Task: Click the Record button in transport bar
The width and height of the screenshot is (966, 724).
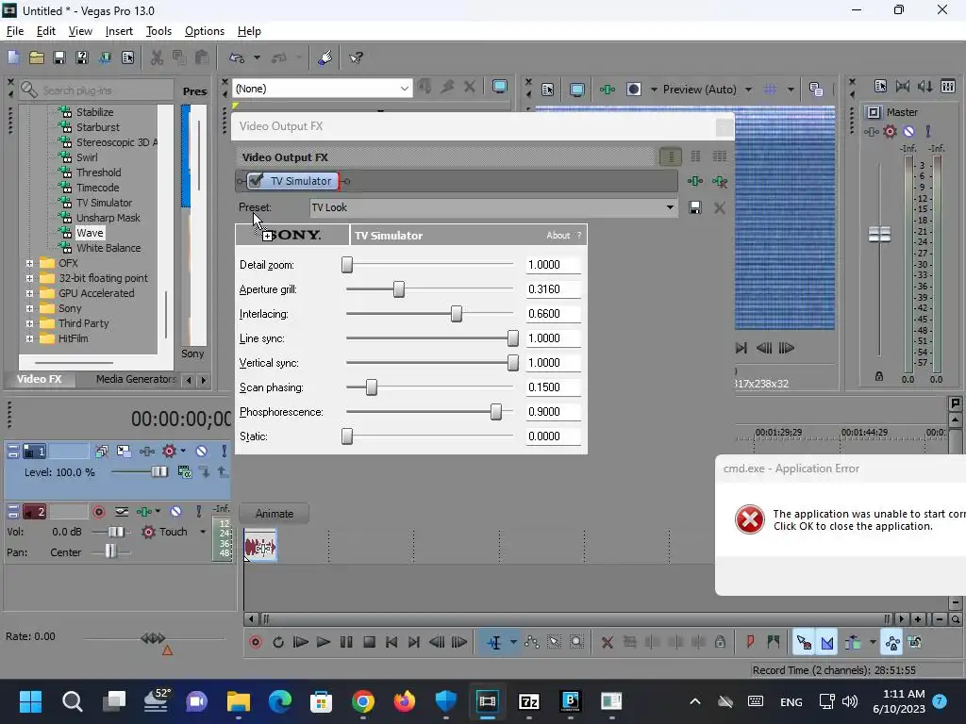Action: tap(256, 642)
